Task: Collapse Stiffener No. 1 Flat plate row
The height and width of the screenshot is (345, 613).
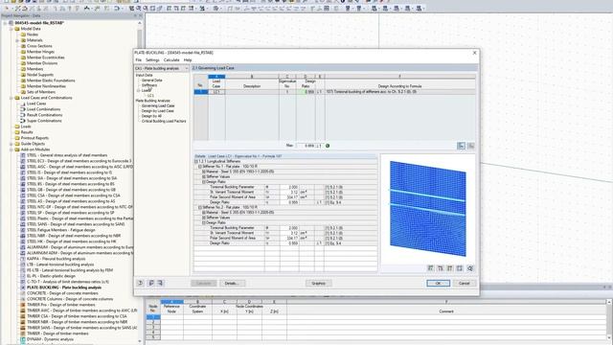Action: point(200,167)
